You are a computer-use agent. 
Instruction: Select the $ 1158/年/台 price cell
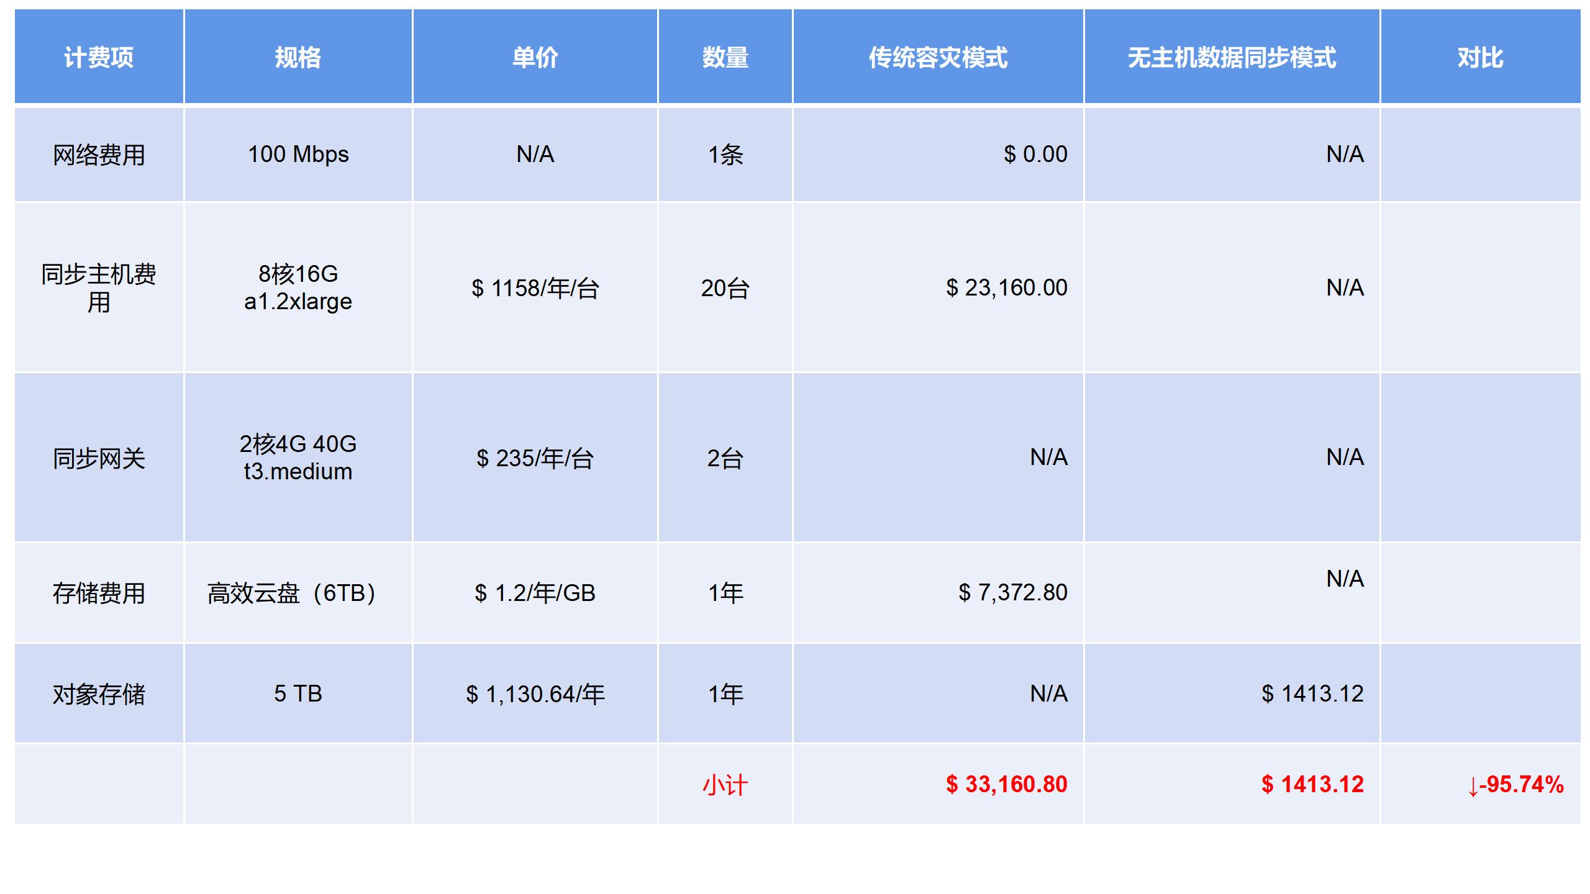pyautogui.click(x=535, y=288)
